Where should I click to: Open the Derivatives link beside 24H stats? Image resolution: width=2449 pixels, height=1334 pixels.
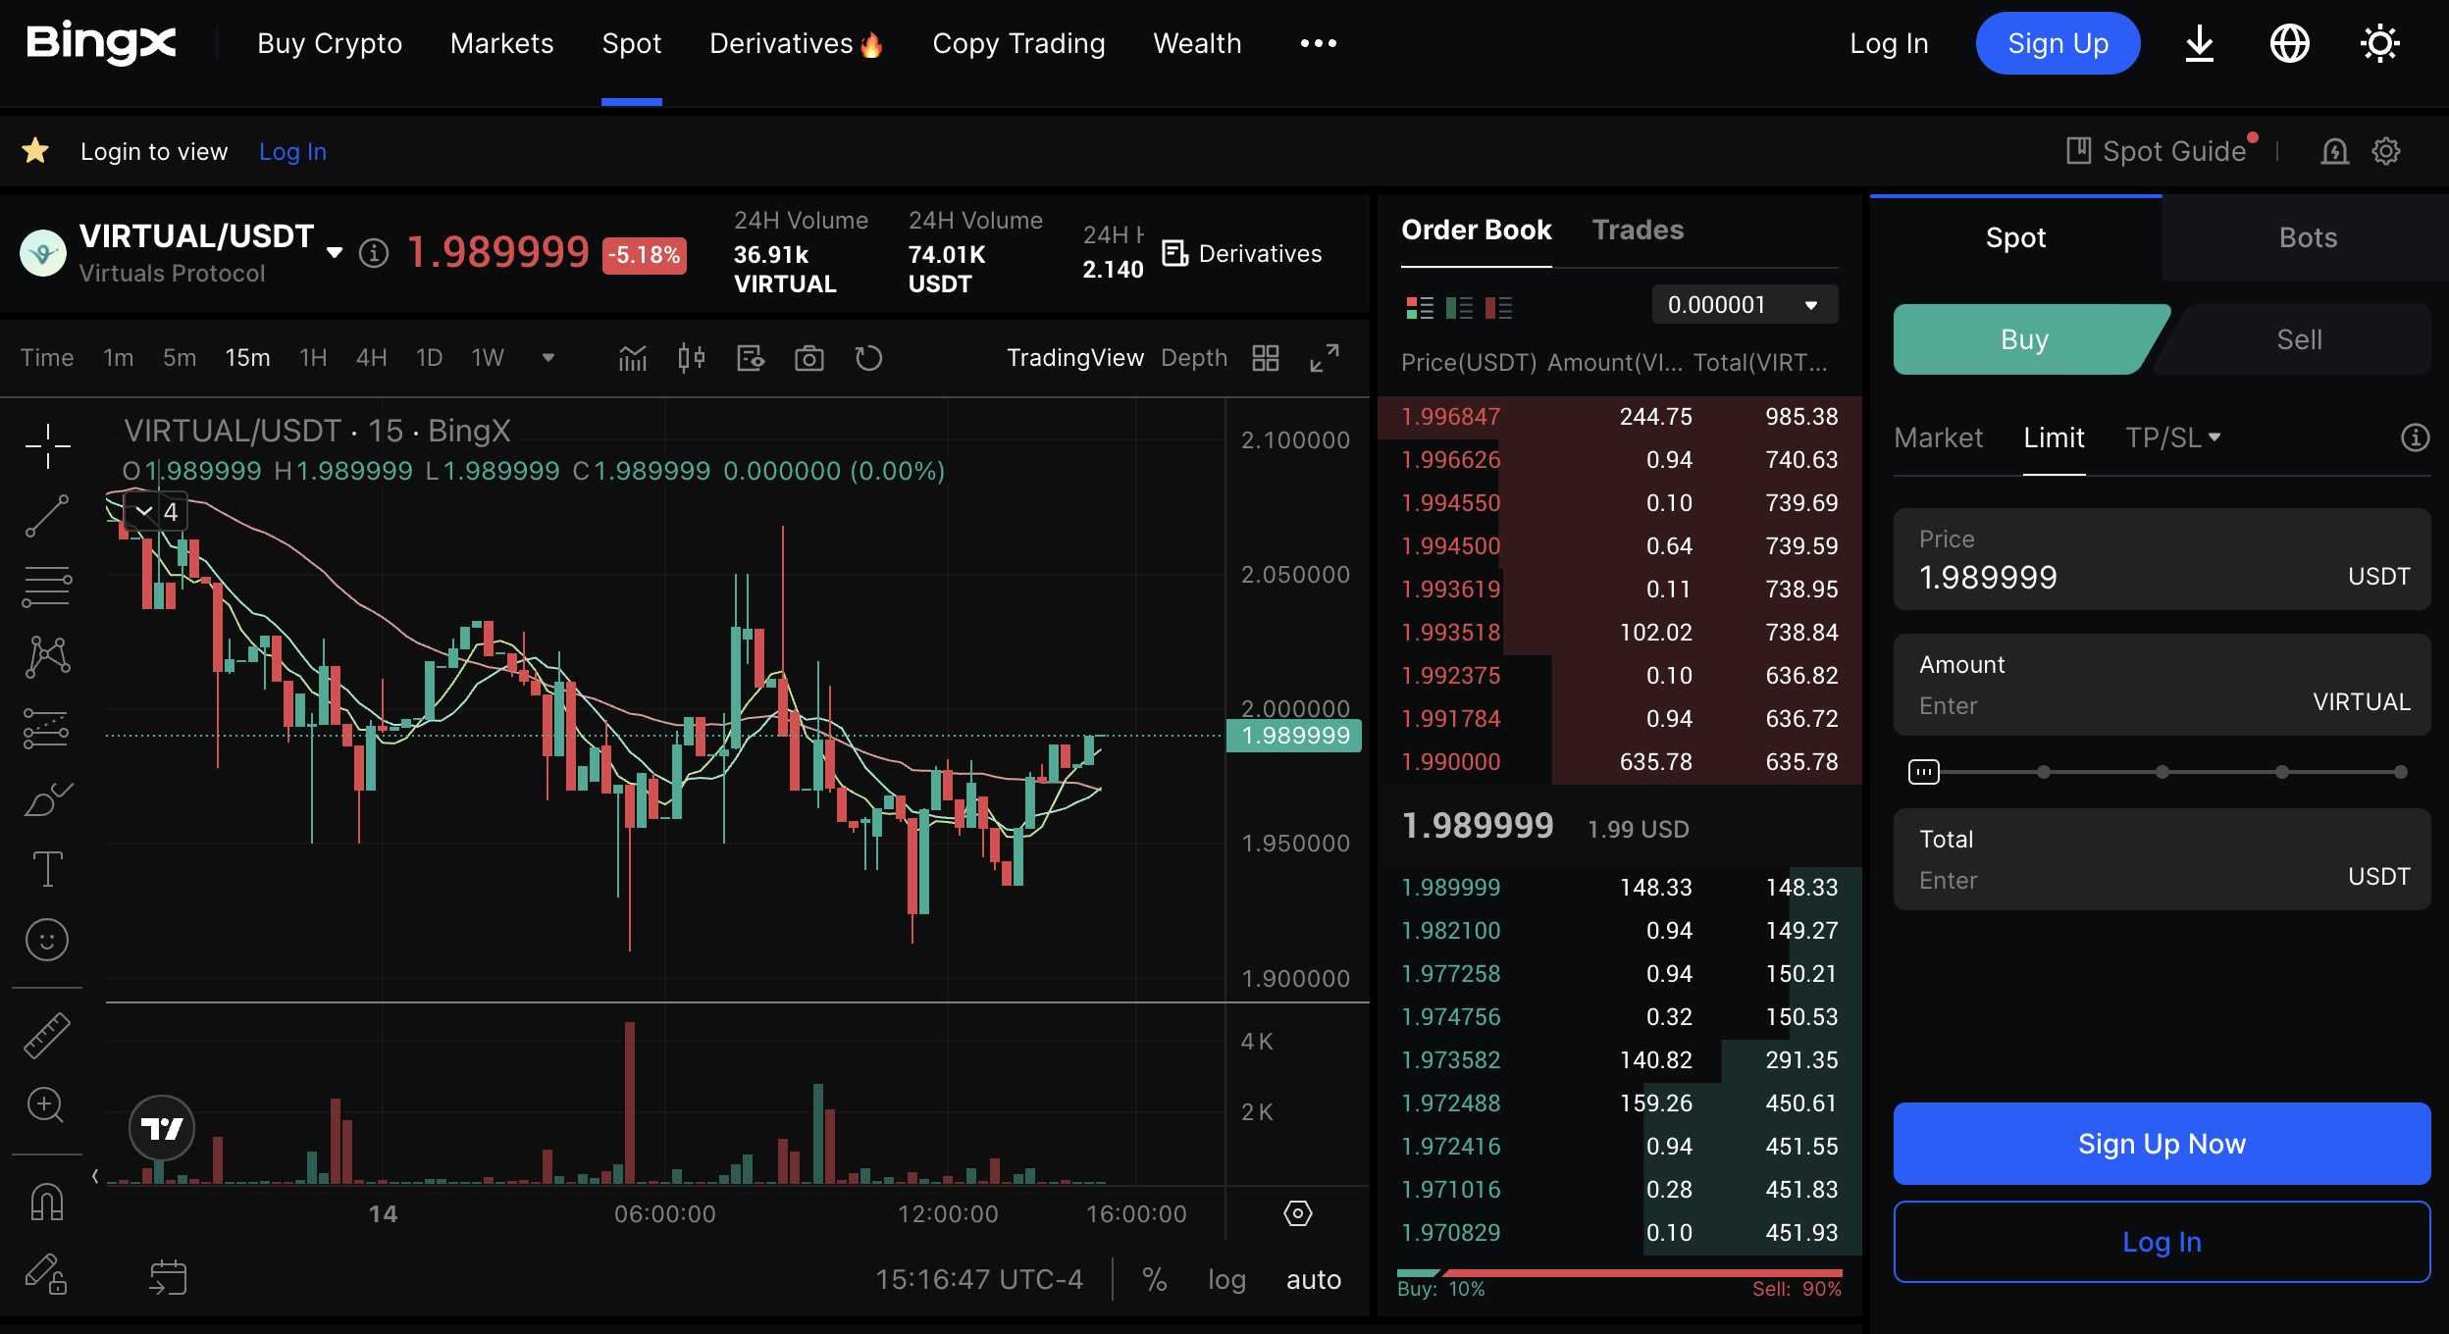pyautogui.click(x=1242, y=253)
